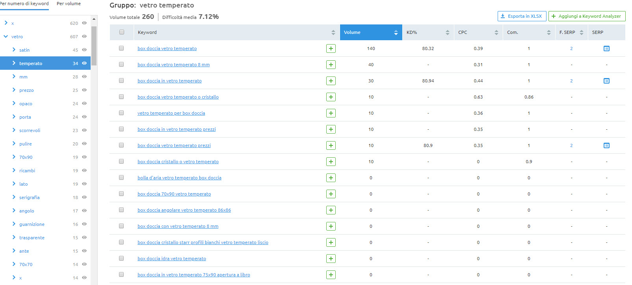Add 'box doccia idra vetro temperato' plus icon

(331, 259)
